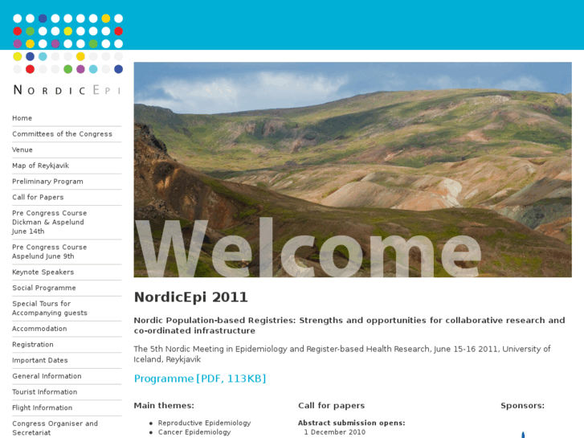The width and height of the screenshot is (584, 438).
Task: View the Map of Reykjavik
Action: click(x=41, y=166)
